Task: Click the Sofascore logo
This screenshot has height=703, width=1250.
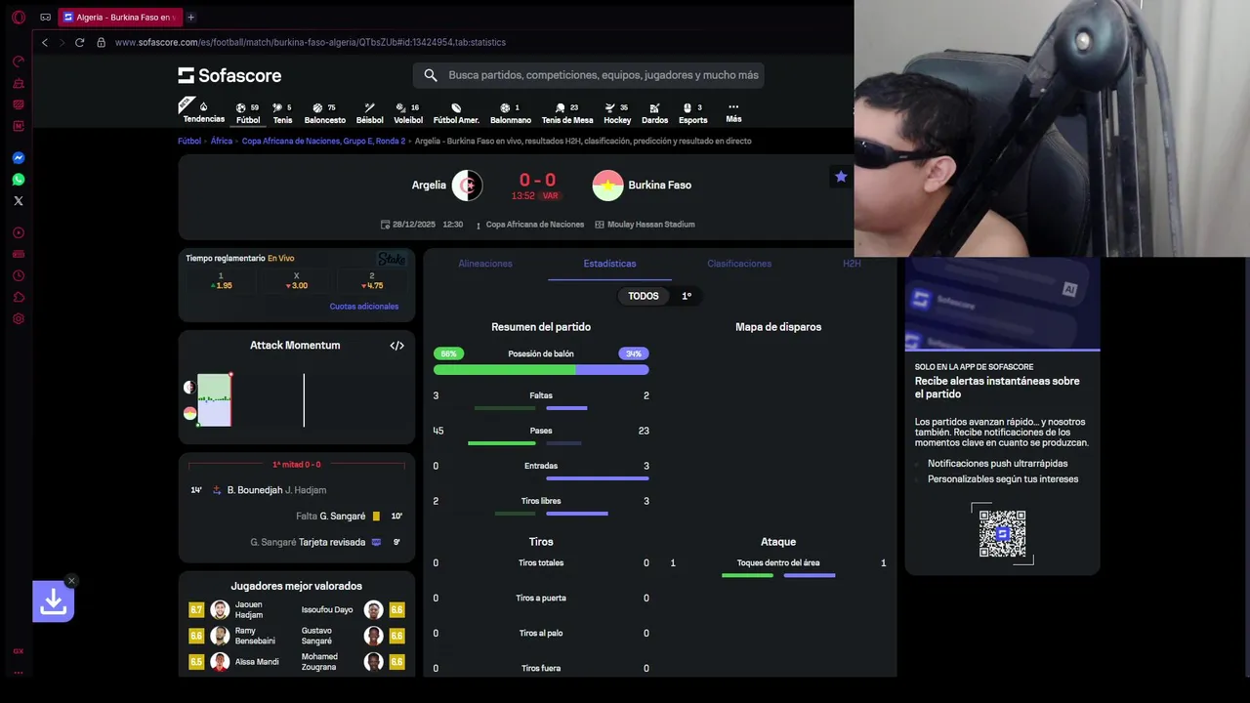Action: tap(229, 75)
